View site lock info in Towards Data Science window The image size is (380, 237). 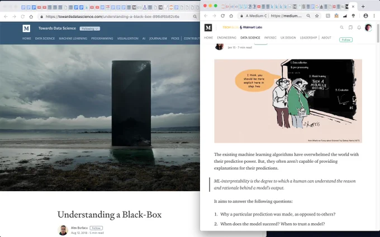click(x=42, y=17)
